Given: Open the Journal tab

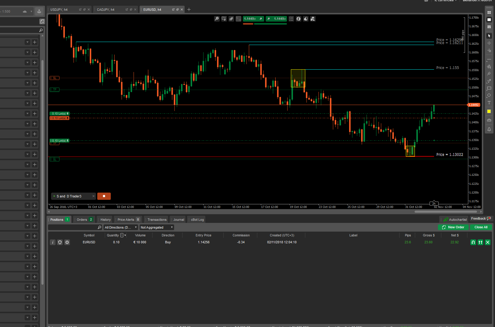Looking at the screenshot, I should [x=179, y=220].
